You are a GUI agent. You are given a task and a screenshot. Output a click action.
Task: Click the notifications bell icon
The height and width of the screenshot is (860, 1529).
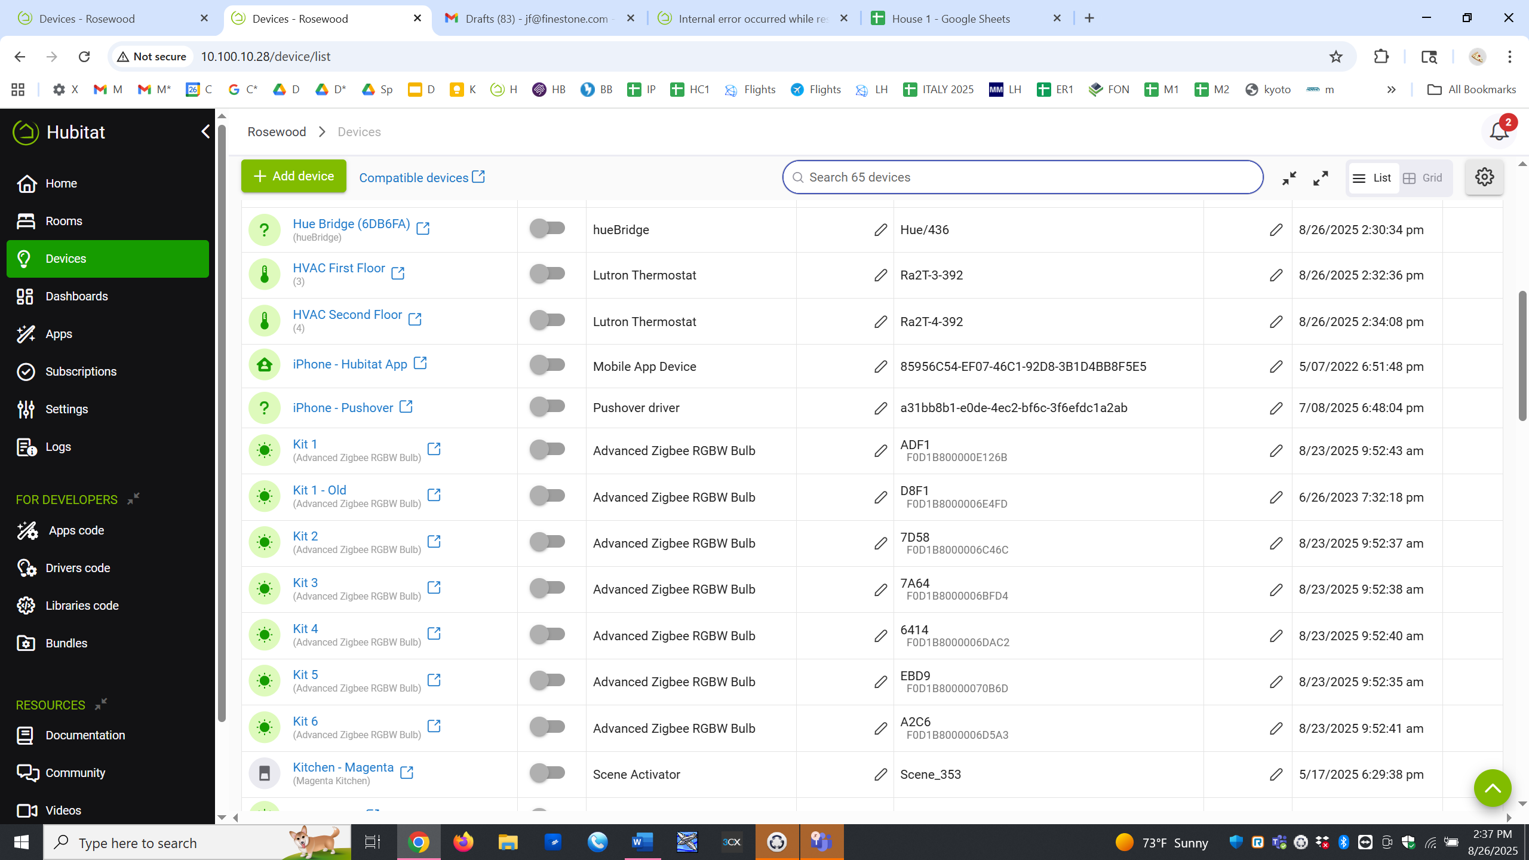[1499, 131]
